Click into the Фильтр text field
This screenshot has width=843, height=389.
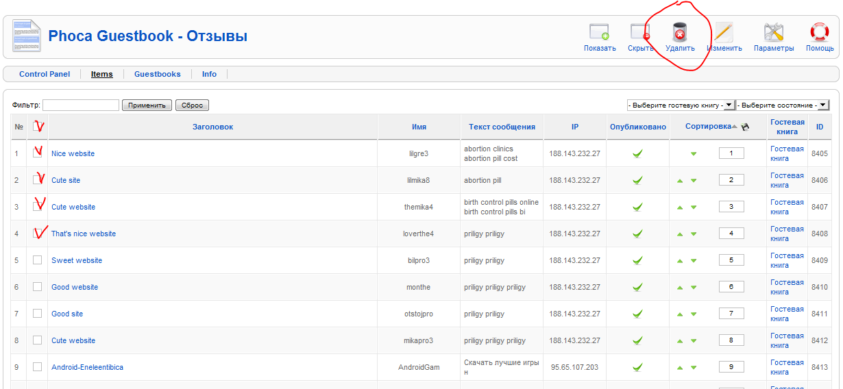tap(81, 105)
